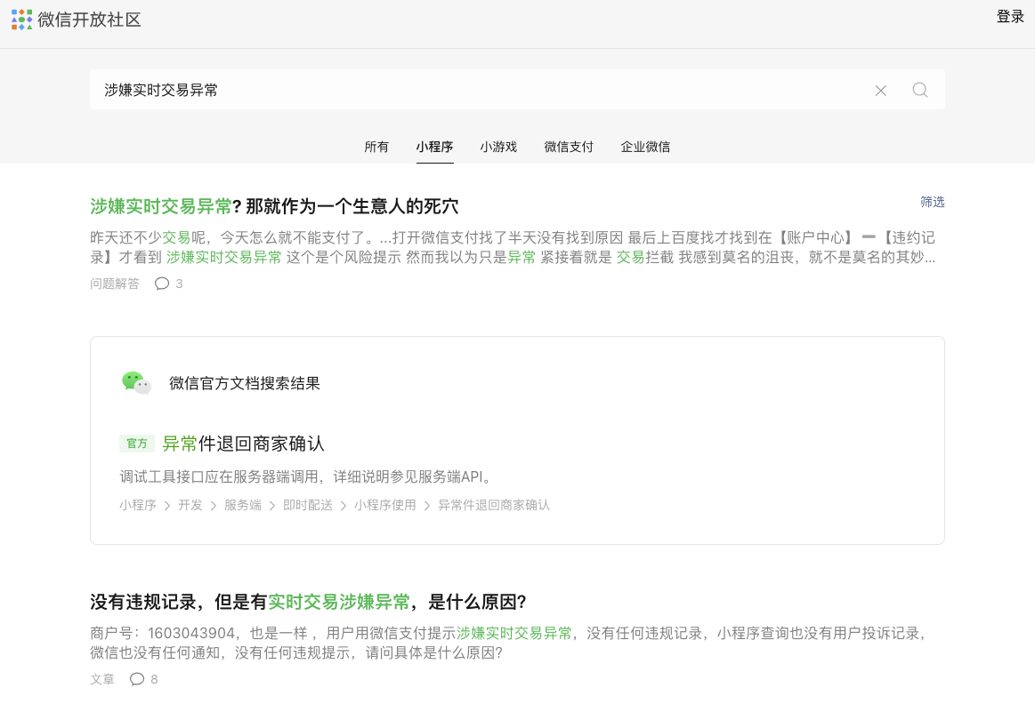The image size is (1035, 704).
Task: Click 登录 to sign in
Action: [1010, 17]
